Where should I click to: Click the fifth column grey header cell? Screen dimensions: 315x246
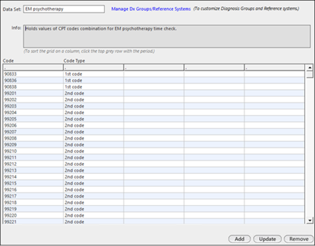tap(274, 67)
